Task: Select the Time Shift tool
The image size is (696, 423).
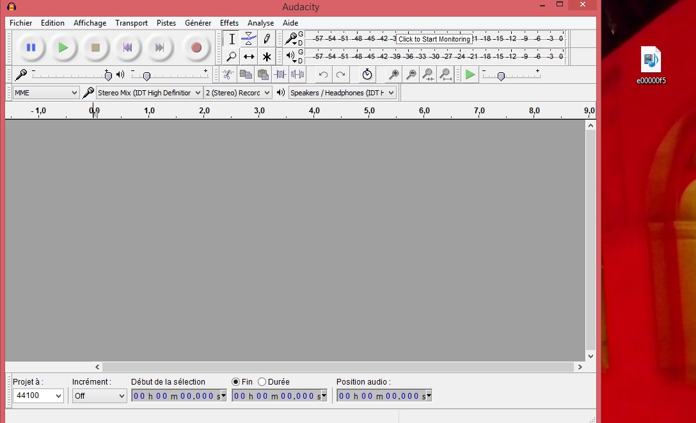Action: pyautogui.click(x=249, y=56)
